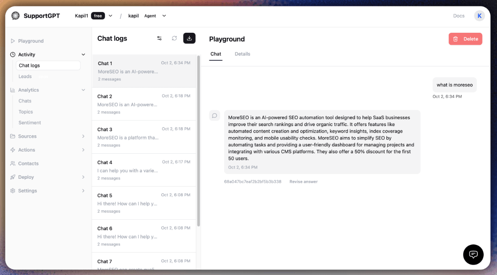Open the kapil Agent switcher dropdown

(x=164, y=16)
